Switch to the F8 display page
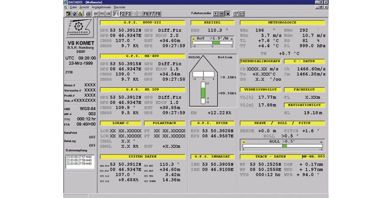The width and height of the screenshot is (392, 198). tap(158, 14)
